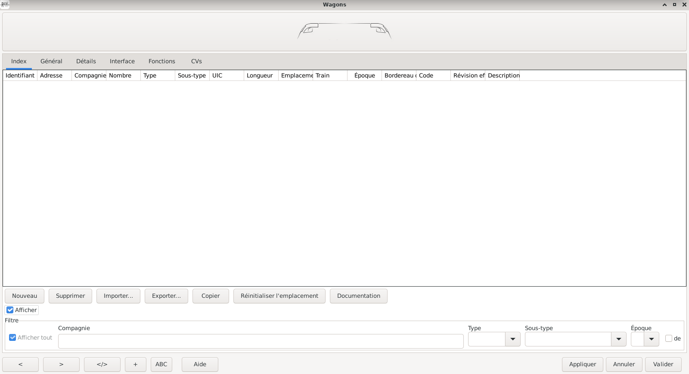
Task: Expand the Sous-type dropdown list
Action: click(618, 339)
